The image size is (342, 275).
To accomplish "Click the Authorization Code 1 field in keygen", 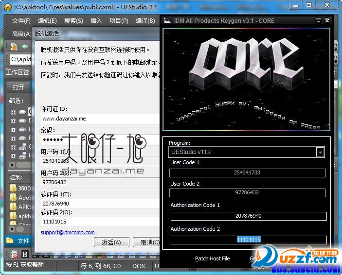I will pyautogui.click(x=249, y=216).
